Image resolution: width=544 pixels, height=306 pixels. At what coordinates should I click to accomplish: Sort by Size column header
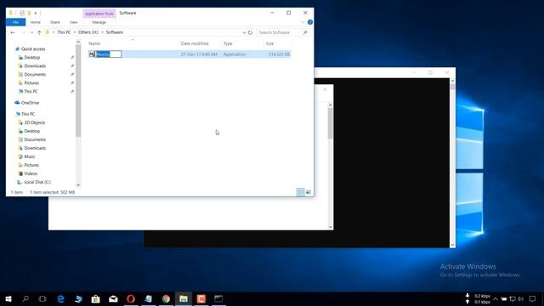click(270, 43)
